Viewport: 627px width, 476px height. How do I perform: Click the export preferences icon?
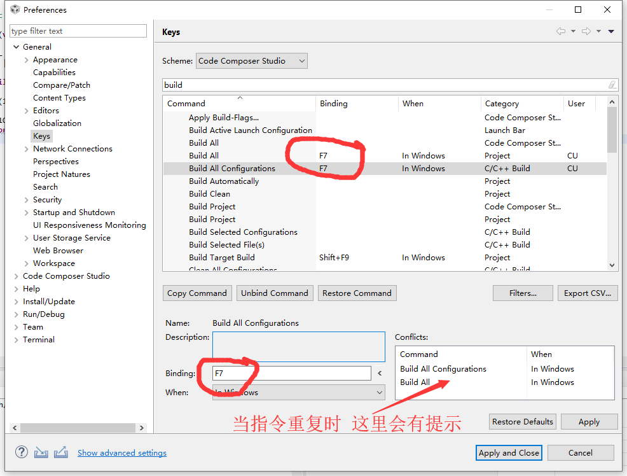pyautogui.click(x=61, y=452)
